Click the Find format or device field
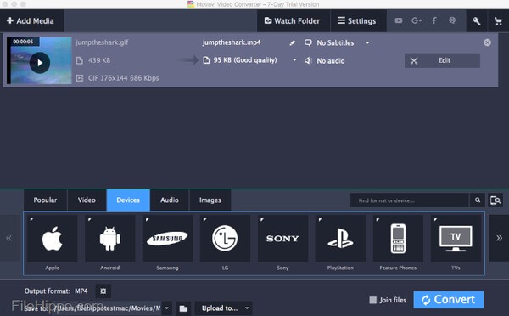The width and height of the screenshot is (509, 316). coord(410,200)
